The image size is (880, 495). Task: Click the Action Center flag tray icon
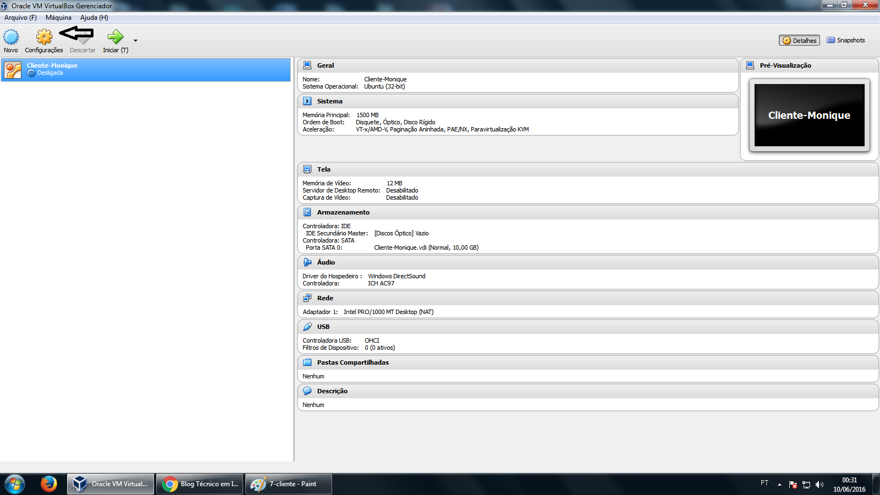click(793, 485)
